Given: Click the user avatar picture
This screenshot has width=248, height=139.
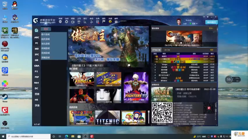Looking at the screenshot, I should [179, 22].
